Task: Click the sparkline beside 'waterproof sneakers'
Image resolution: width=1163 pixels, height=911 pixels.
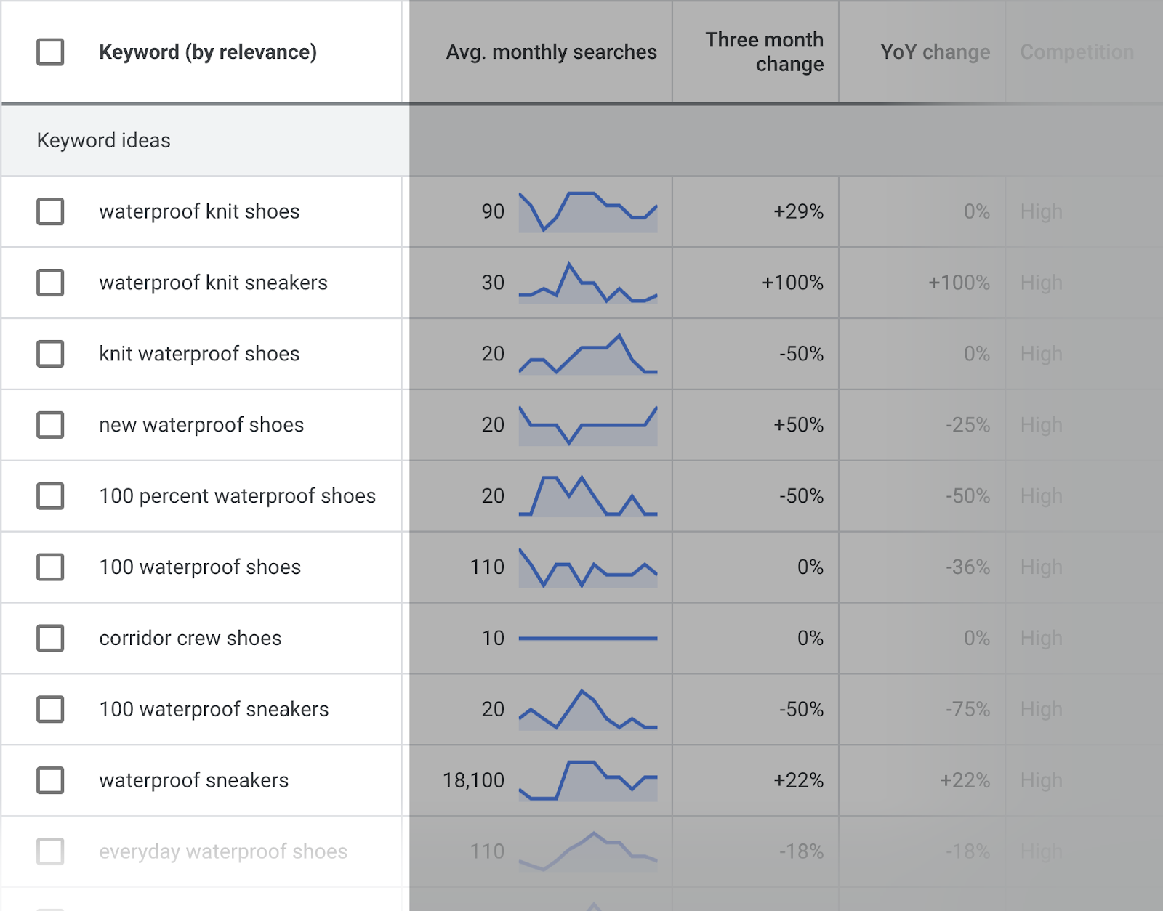Action: (587, 781)
